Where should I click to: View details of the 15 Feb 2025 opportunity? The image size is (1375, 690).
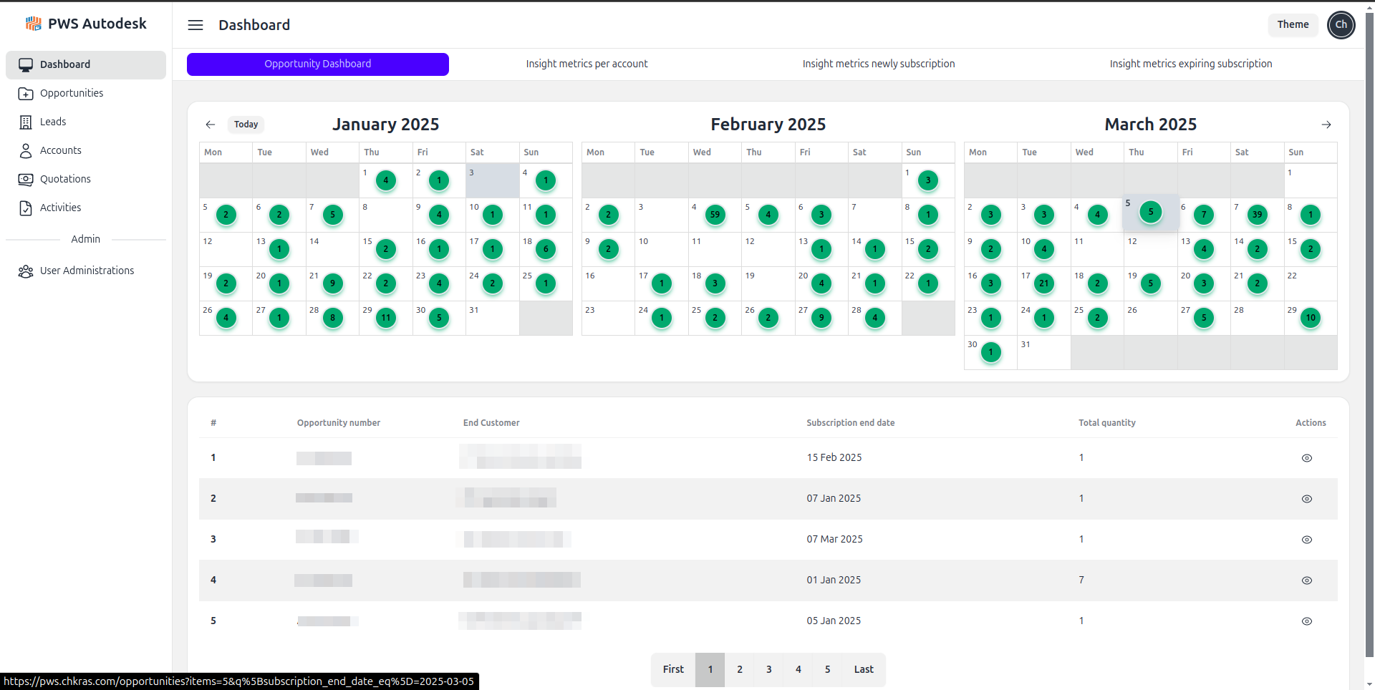tap(1307, 457)
